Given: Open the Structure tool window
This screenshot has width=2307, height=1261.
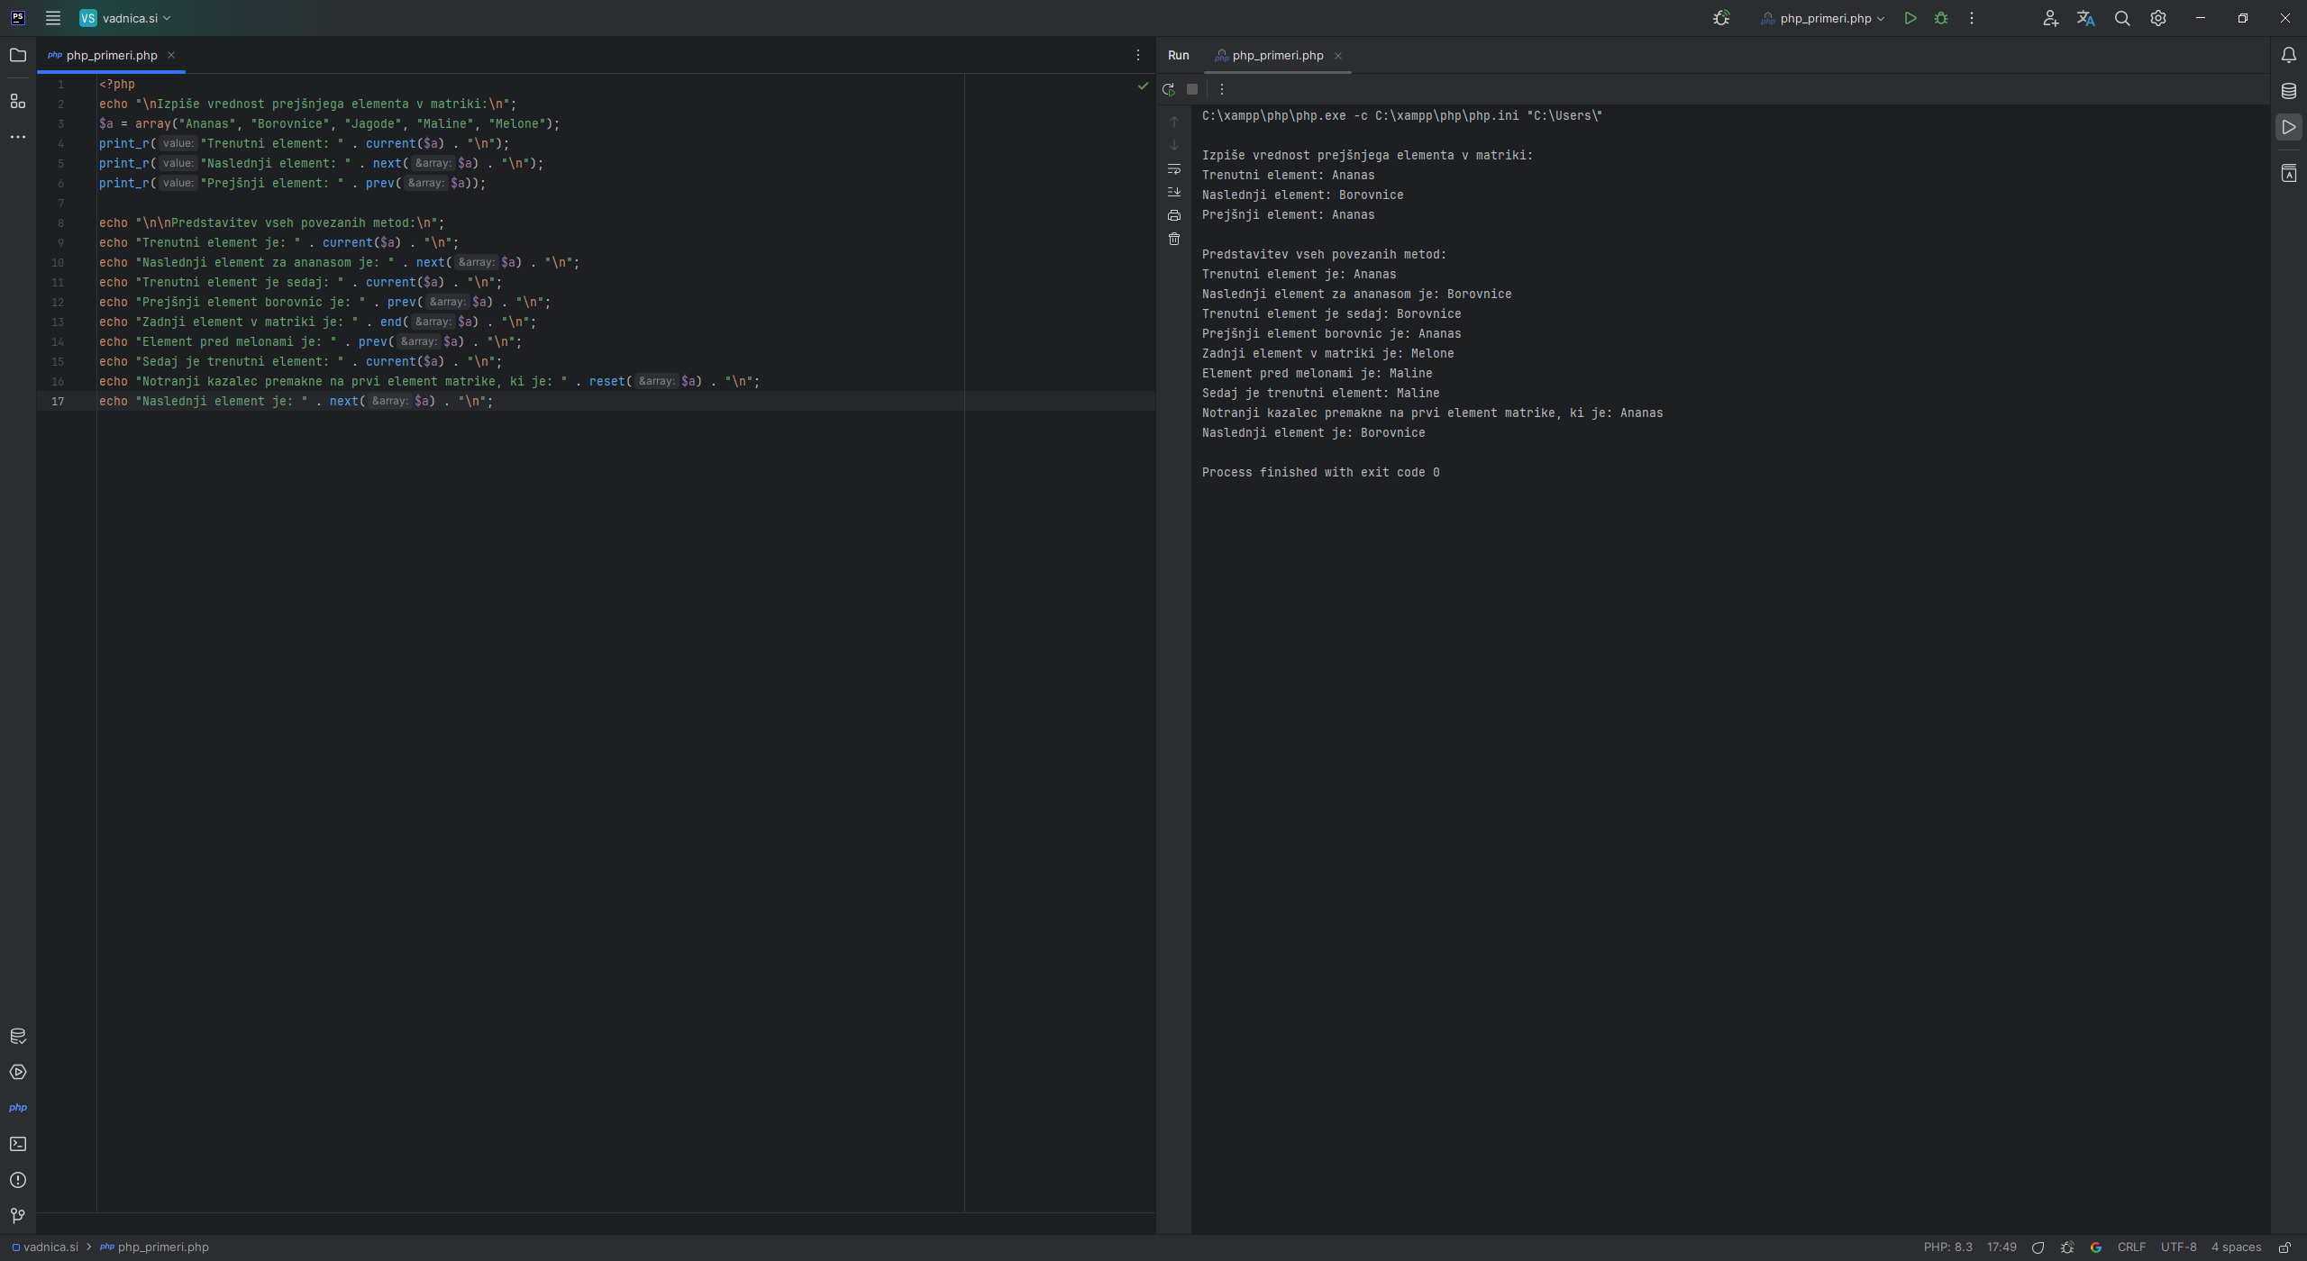Looking at the screenshot, I should pyautogui.click(x=18, y=101).
